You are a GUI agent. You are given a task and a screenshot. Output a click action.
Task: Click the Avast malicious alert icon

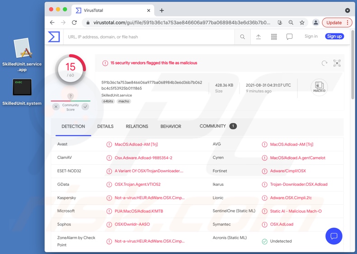coord(109,144)
